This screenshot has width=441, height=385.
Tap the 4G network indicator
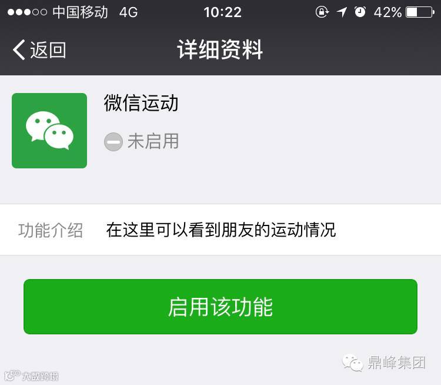(x=129, y=12)
